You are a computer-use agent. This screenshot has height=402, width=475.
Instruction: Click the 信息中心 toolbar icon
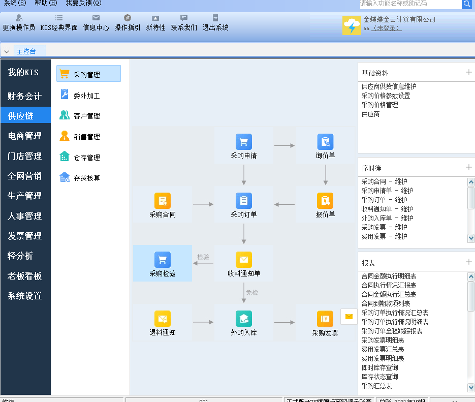tap(96, 22)
